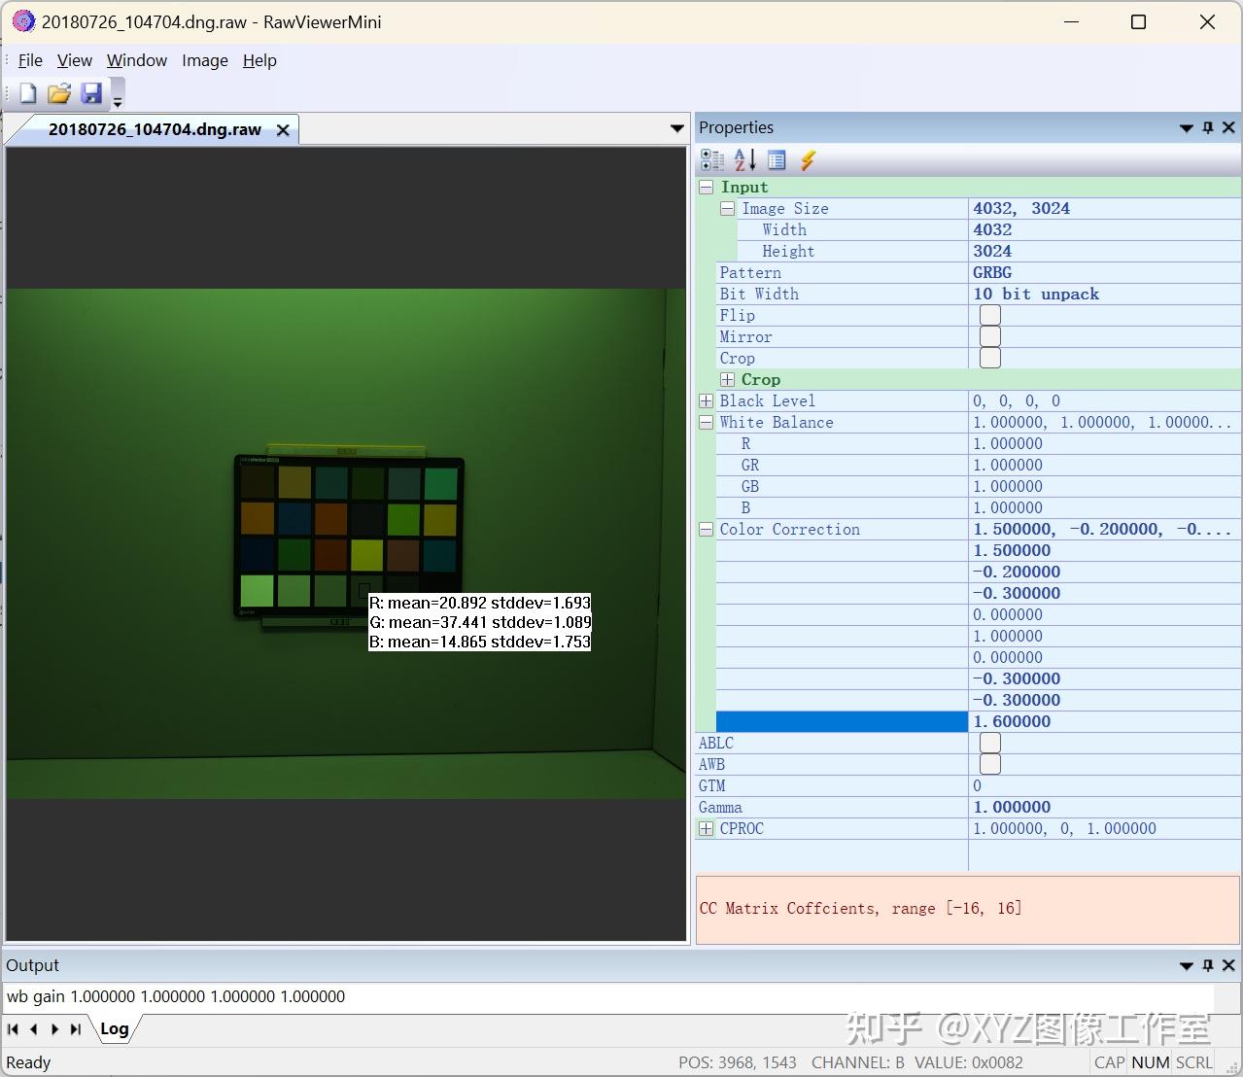This screenshot has height=1077, width=1243.
Task: Click the selected value 1.600000
Action: [x=1012, y=721]
